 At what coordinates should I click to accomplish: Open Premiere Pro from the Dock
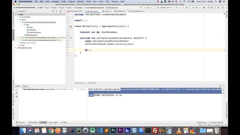(120, 130)
